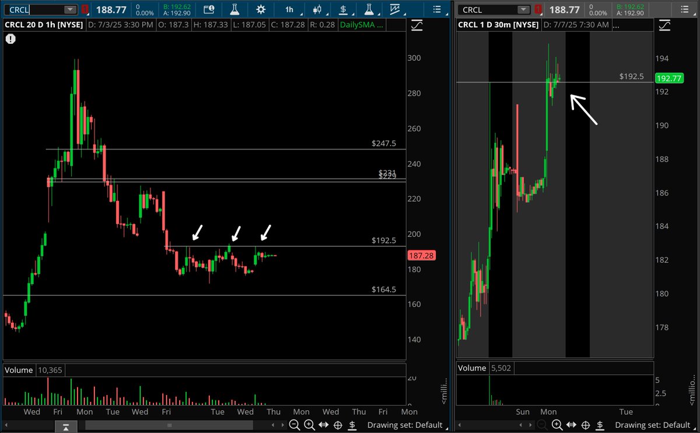Screen dimensions: 700x433
Task: Zoom in on the left chart
Action: pyautogui.click(x=309, y=425)
